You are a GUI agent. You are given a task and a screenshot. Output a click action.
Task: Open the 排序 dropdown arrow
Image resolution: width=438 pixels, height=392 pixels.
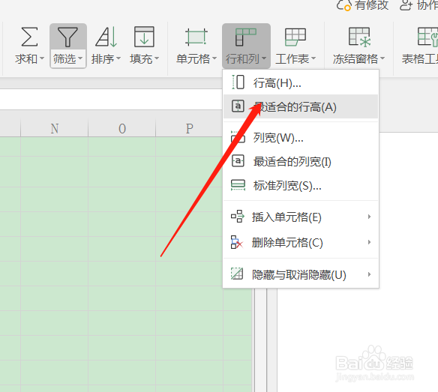(x=118, y=58)
